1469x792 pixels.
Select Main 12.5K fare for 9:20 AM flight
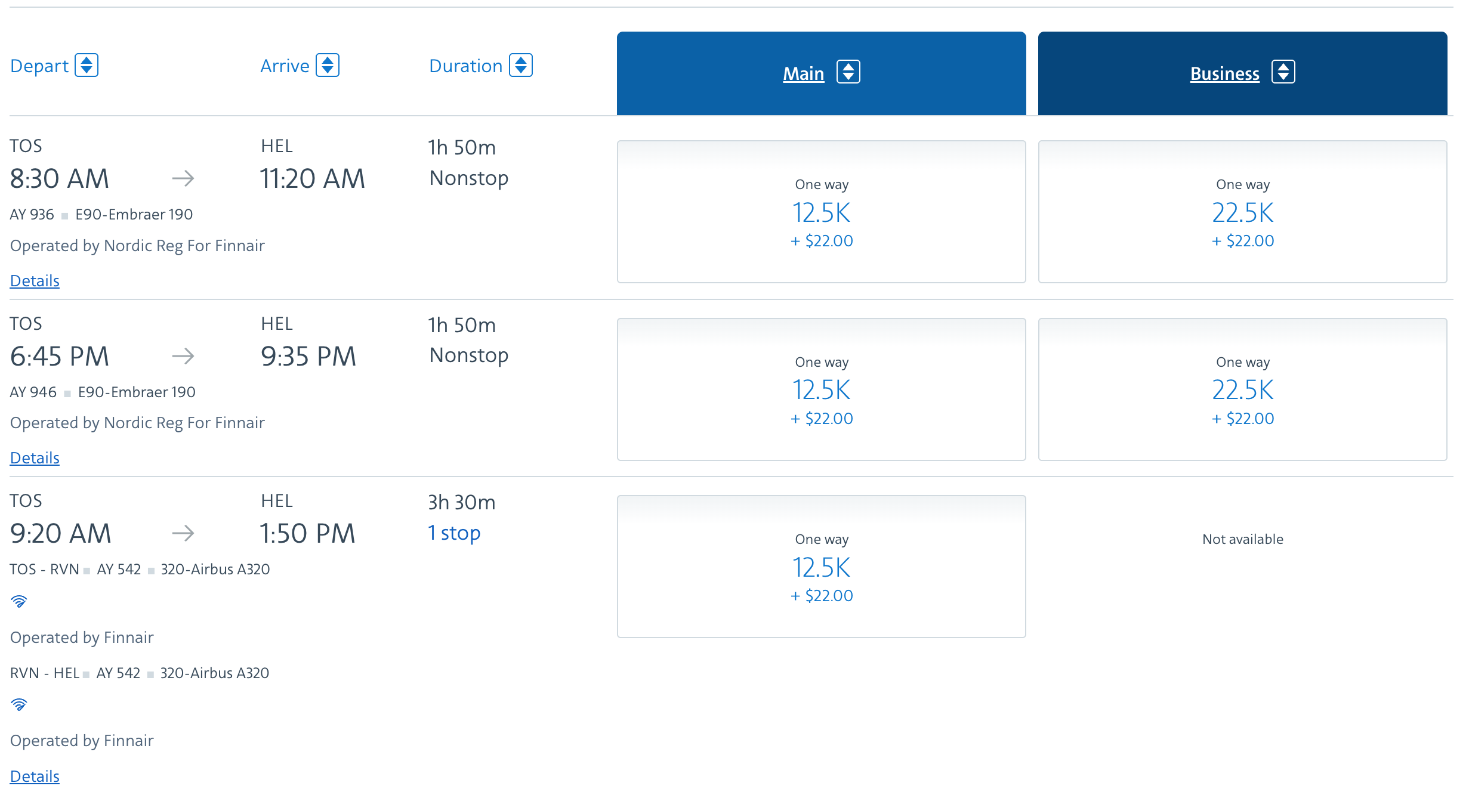click(821, 567)
